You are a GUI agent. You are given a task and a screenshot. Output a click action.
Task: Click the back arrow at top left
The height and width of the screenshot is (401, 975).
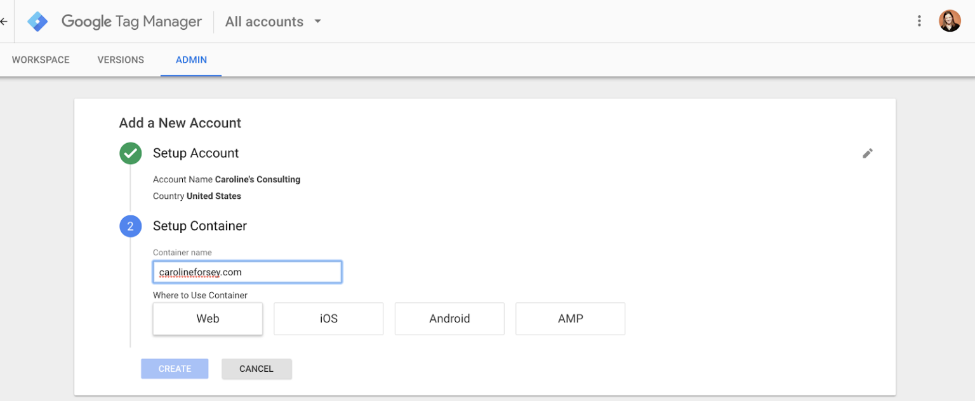click(3, 21)
